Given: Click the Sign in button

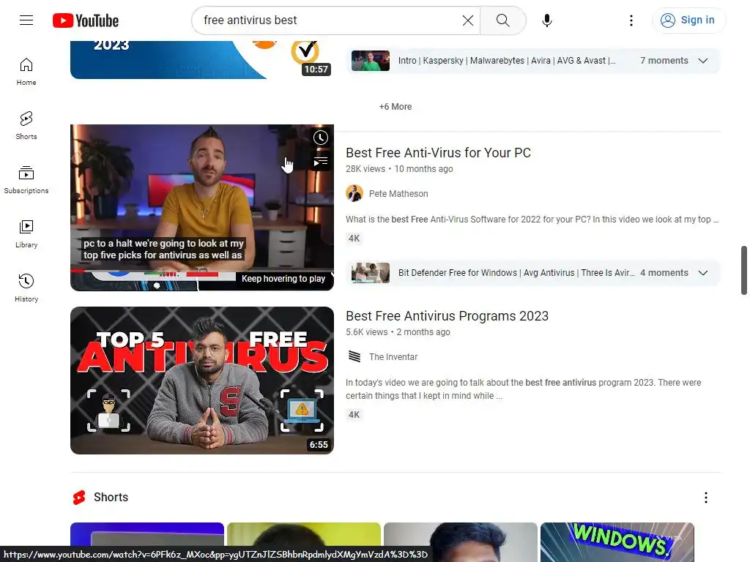Looking at the screenshot, I should (x=688, y=20).
